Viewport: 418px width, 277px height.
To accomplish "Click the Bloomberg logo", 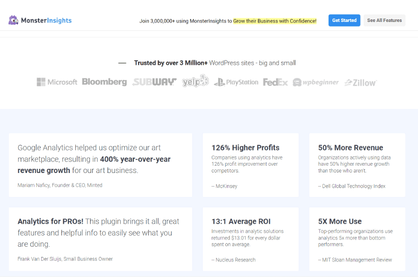I will [x=104, y=82].
